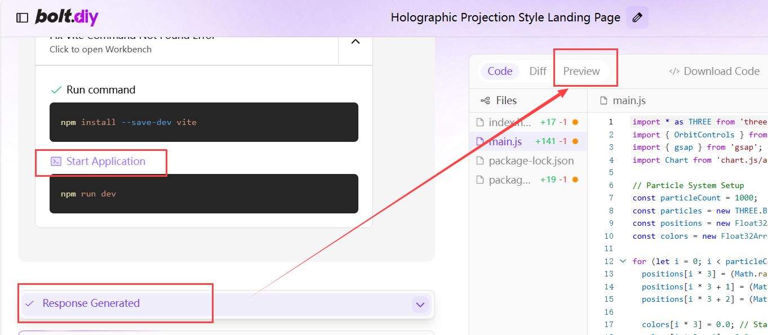Screen dimensions: 768x335
Task: Click the main.js file icon in editor header
Action: (603, 101)
